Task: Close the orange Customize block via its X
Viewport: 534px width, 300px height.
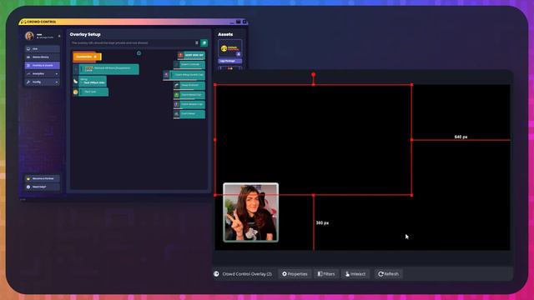Action: coord(95,57)
